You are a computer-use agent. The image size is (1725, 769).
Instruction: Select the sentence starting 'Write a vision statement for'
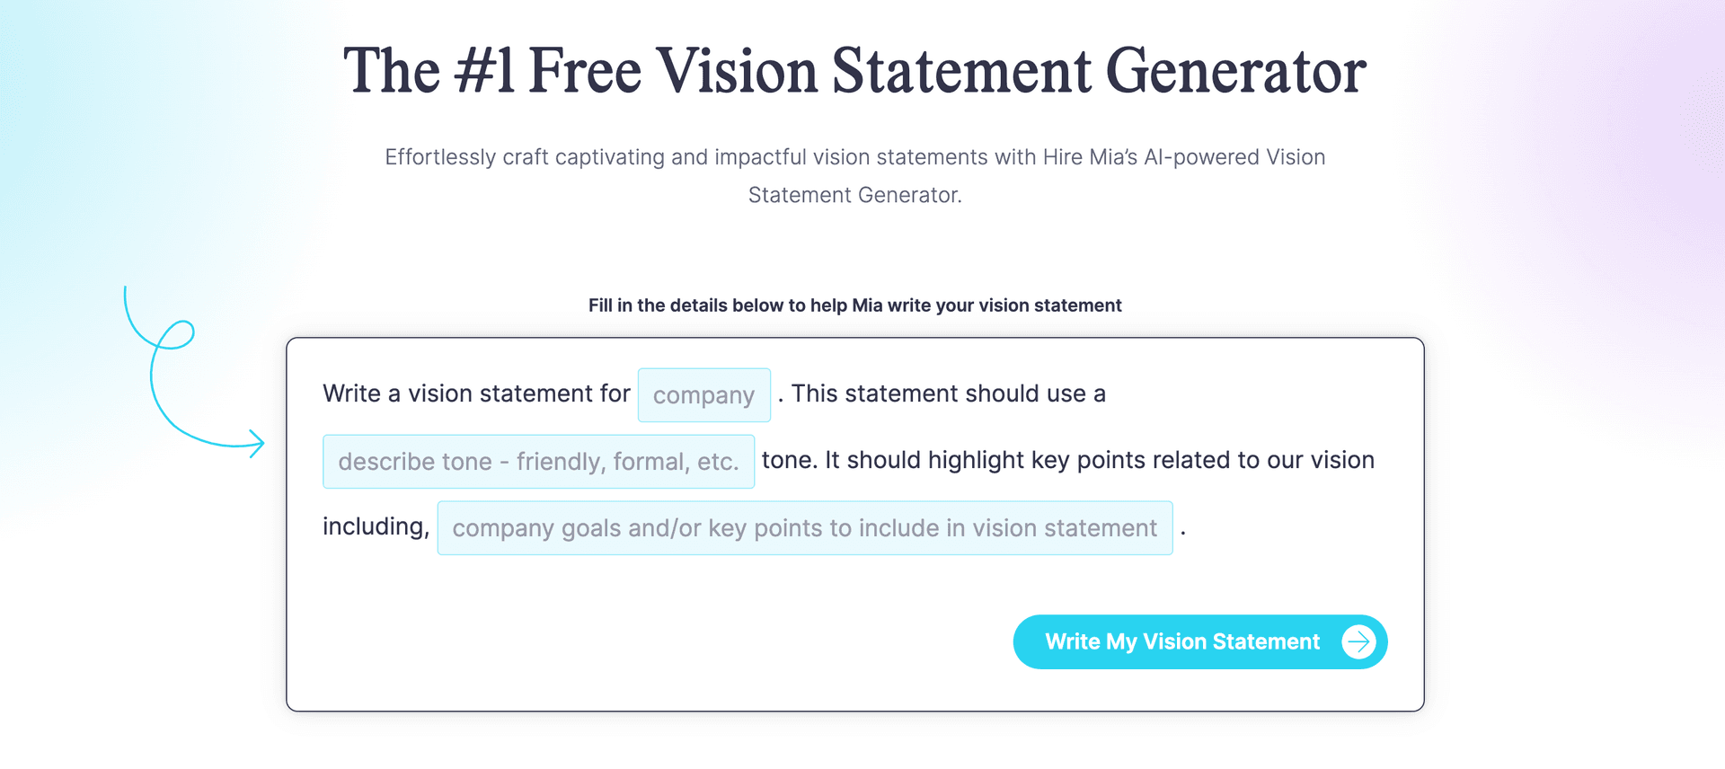click(476, 393)
